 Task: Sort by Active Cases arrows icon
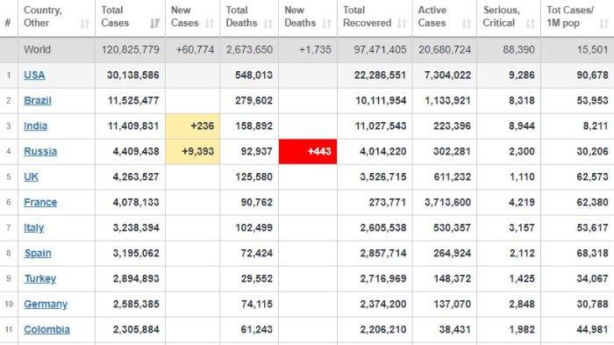click(466, 24)
